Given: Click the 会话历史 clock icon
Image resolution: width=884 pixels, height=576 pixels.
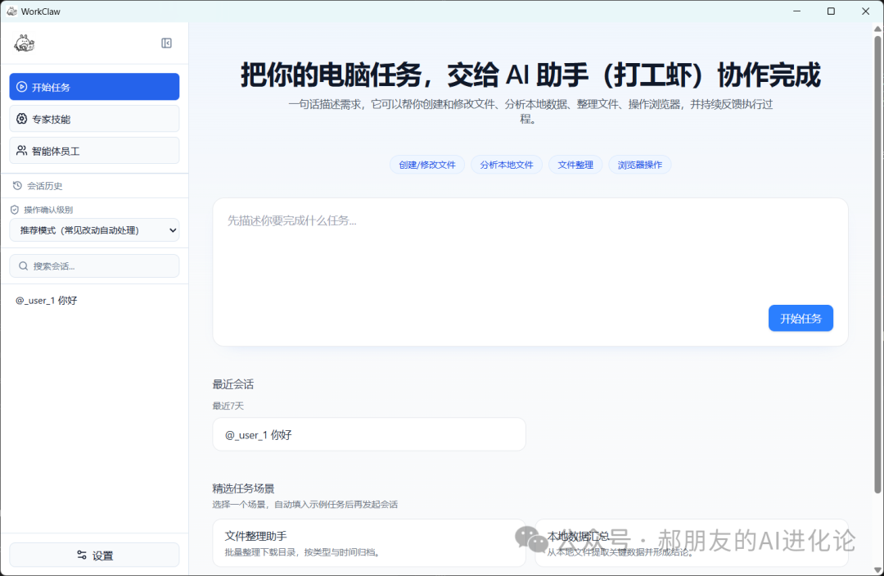Looking at the screenshot, I should pyautogui.click(x=17, y=186).
